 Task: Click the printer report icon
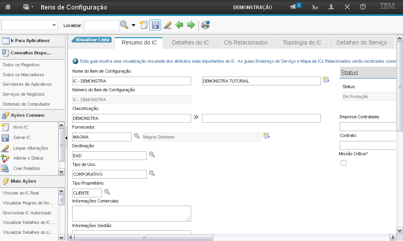click(205, 25)
